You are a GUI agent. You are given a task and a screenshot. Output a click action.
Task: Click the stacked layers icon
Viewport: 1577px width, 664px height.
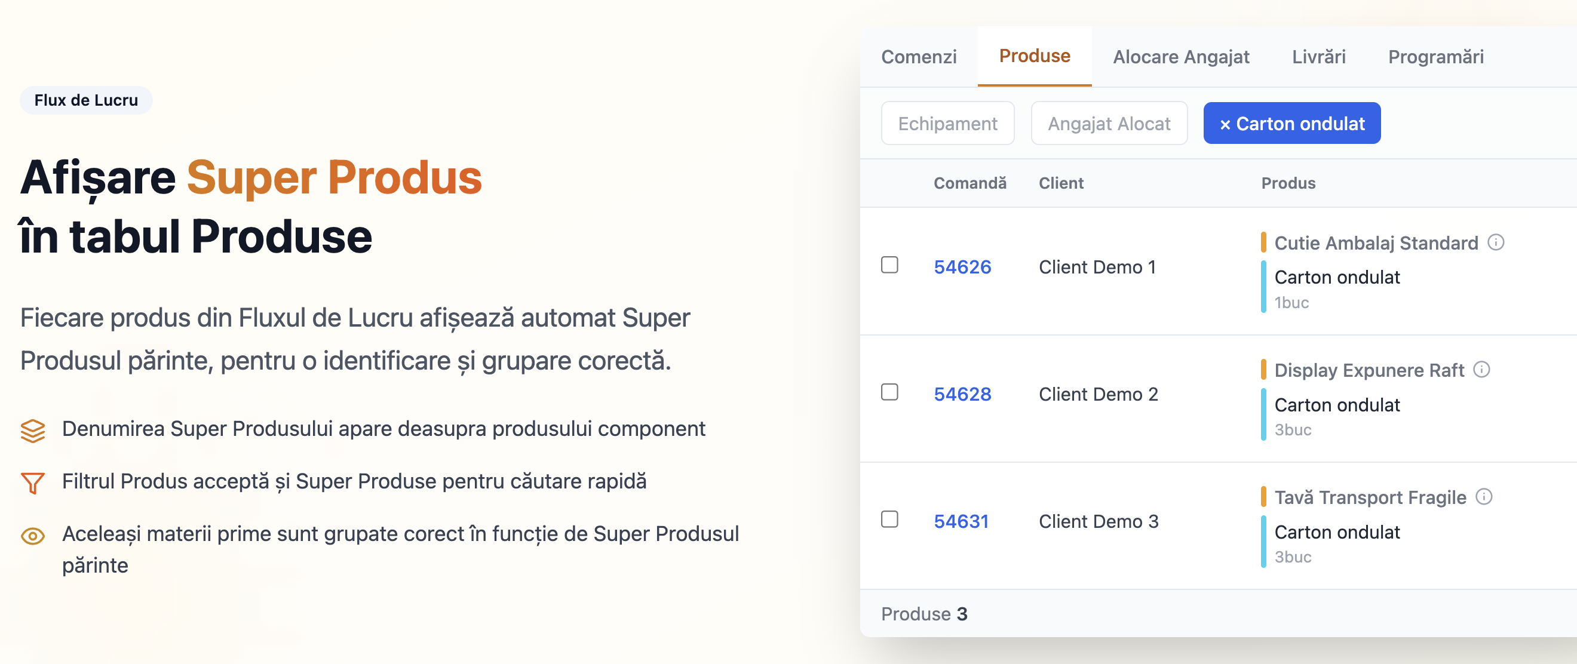(x=33, y=430)
